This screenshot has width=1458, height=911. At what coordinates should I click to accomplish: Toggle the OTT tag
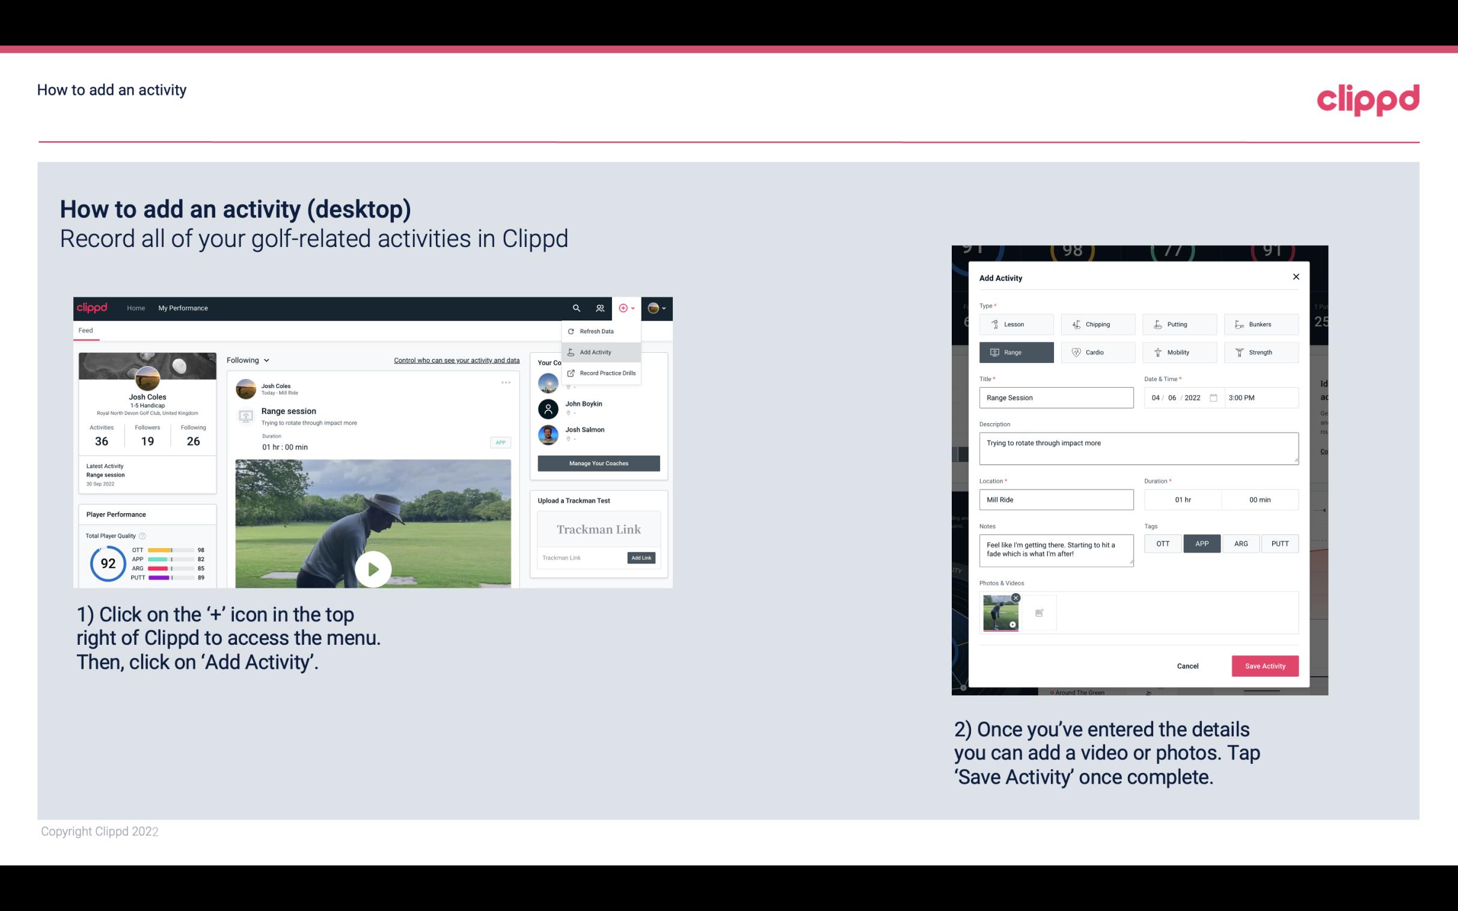[1162, 543]
